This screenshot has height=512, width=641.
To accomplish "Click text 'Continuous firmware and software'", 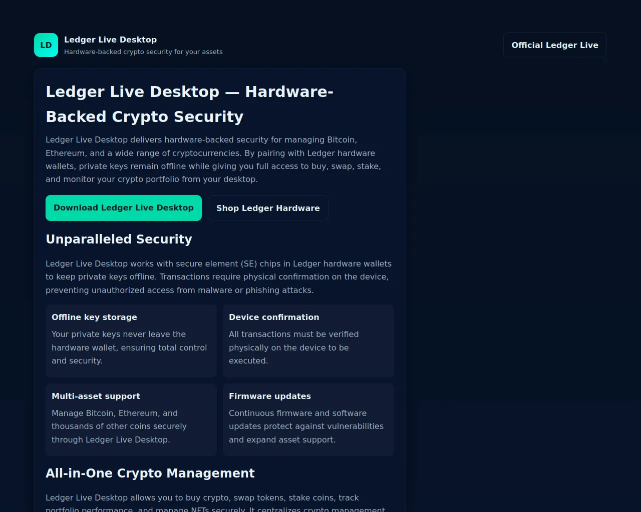I will coord(297,413).
